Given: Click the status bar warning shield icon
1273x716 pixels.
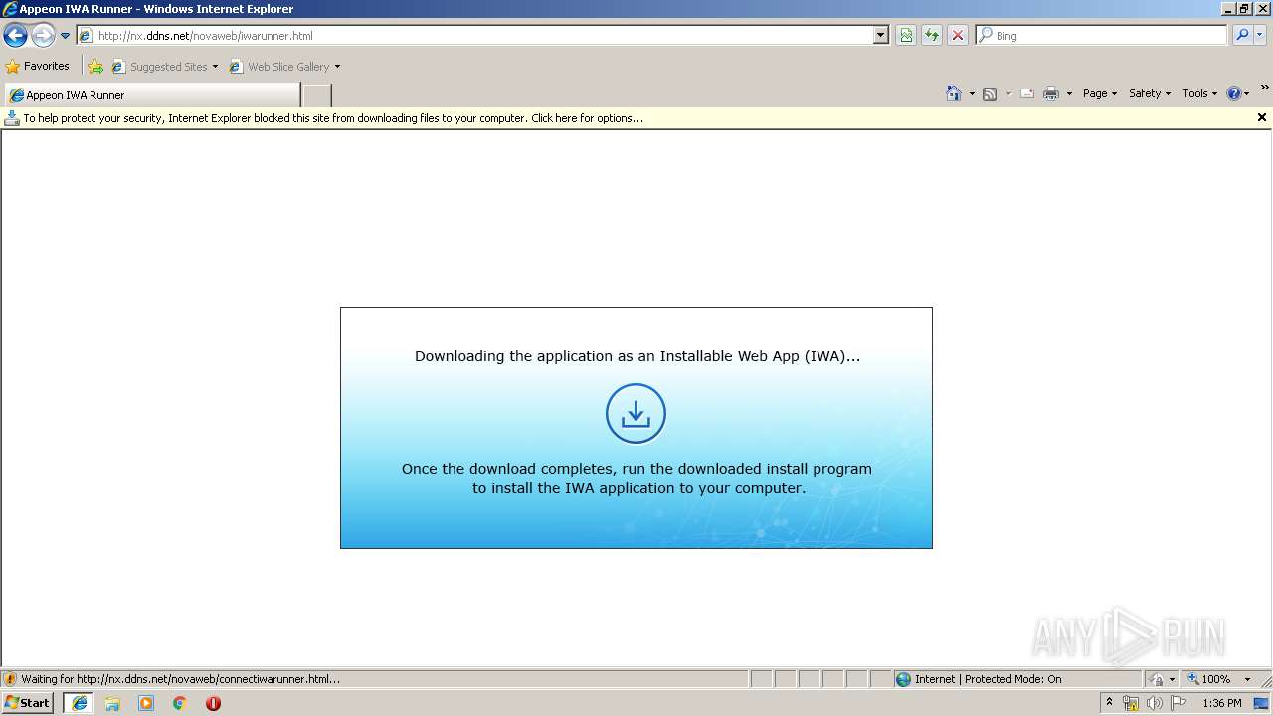Looking at the screenshot, I should (11, 679).
